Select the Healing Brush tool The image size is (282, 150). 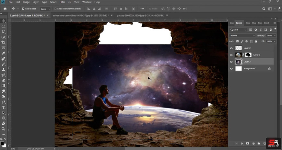3,59
